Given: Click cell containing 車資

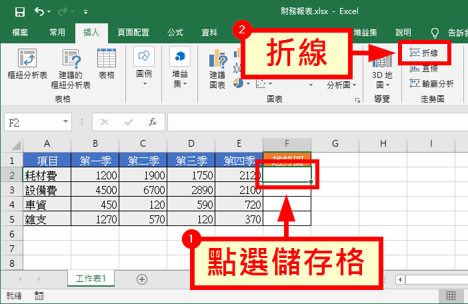Looking at the screenshot, I should click(x=47, y=205).
